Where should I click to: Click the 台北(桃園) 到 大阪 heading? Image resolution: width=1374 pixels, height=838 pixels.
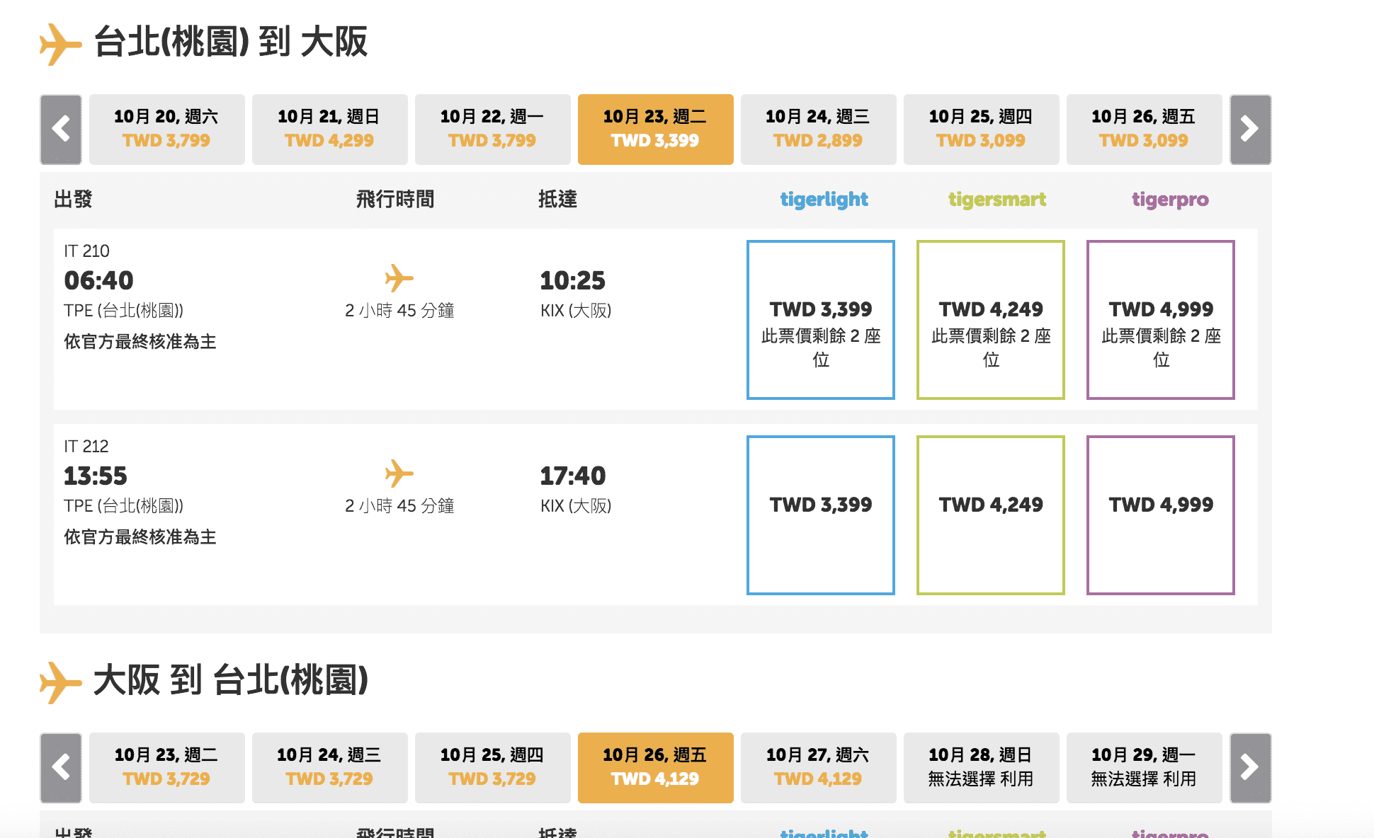click(x=231, y=42)
